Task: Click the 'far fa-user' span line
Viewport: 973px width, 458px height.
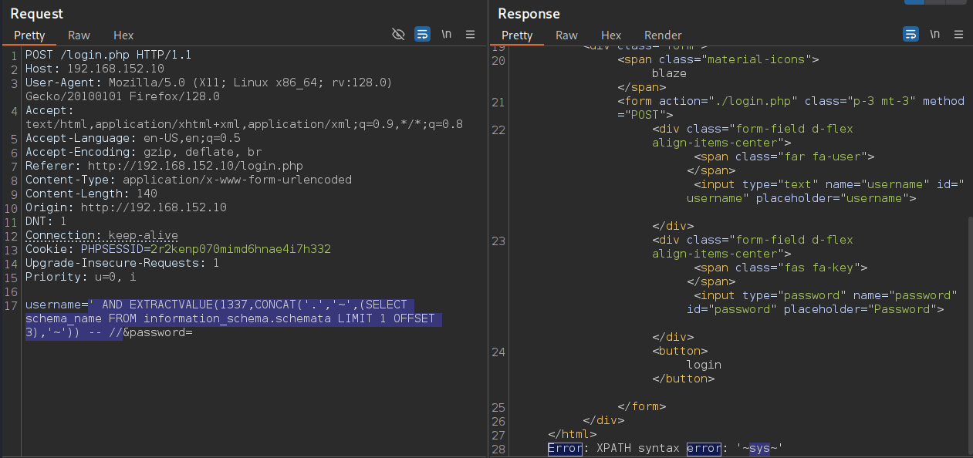Action: 784,157
